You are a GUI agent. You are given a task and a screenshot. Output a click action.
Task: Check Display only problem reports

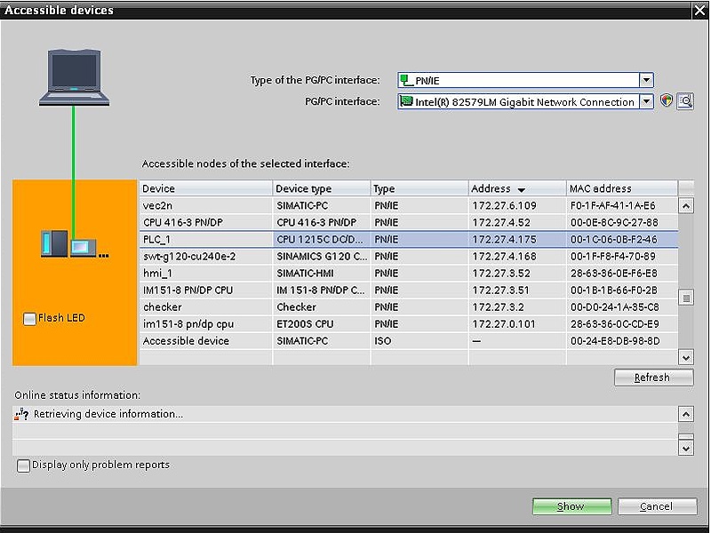(23, 465)
